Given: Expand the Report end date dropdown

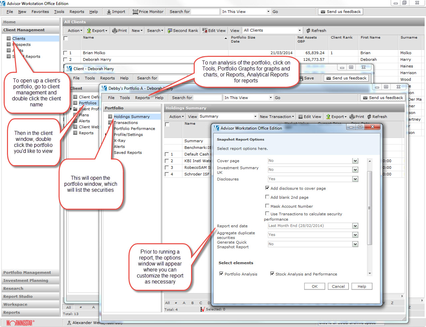Looking at the screenshot, I should tap(355, 226).
